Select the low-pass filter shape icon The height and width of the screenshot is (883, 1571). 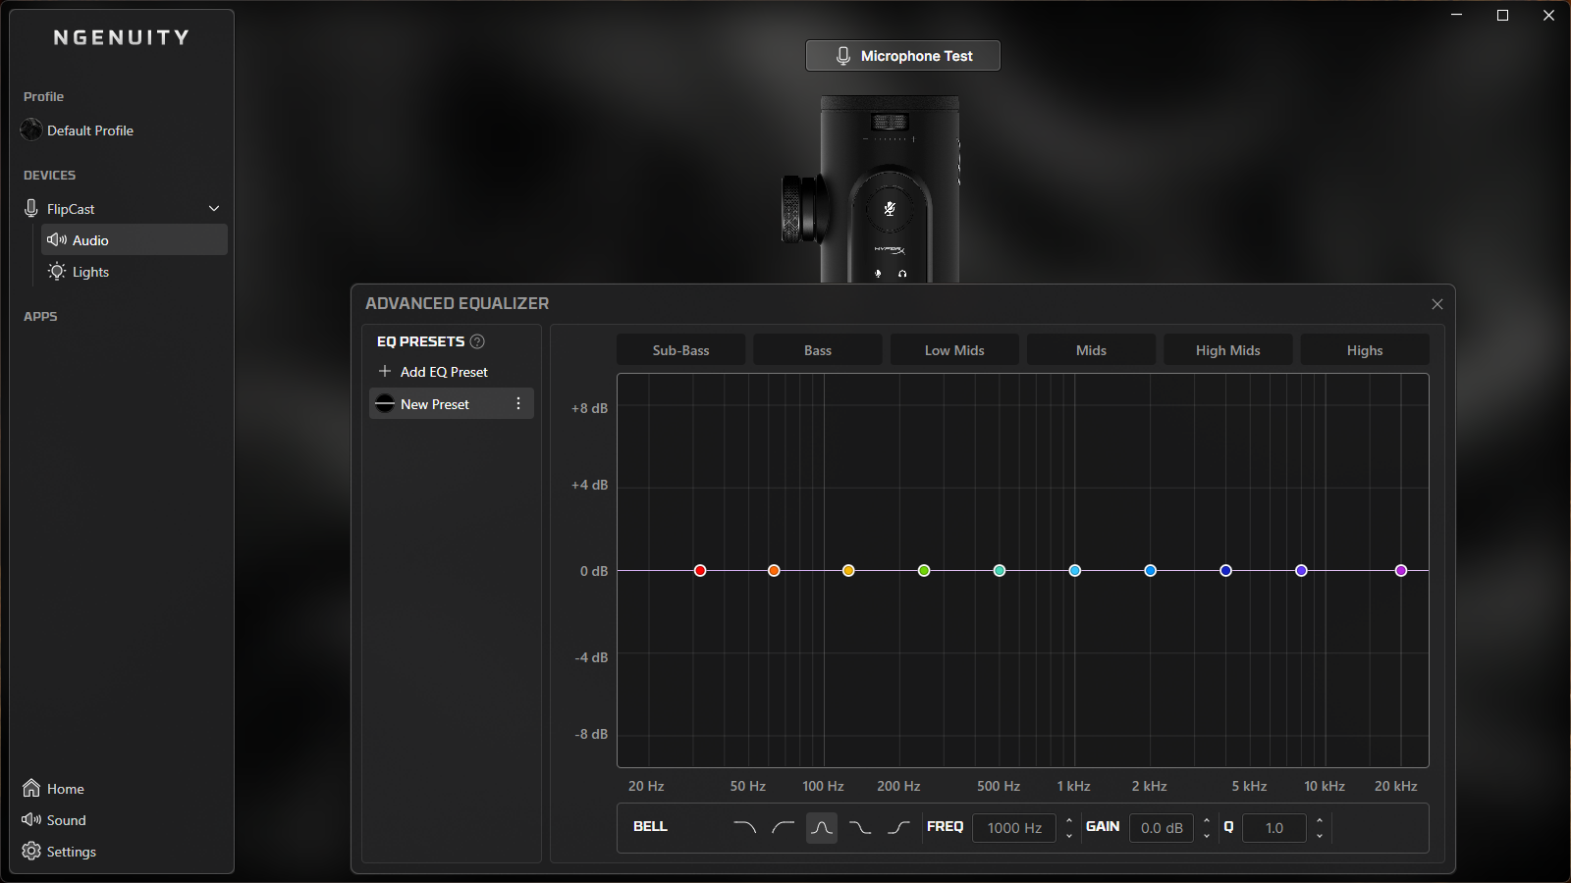(x=745, y=828)
